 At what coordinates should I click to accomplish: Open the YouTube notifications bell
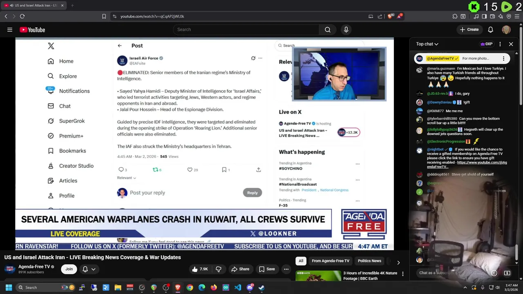[491, 29]
